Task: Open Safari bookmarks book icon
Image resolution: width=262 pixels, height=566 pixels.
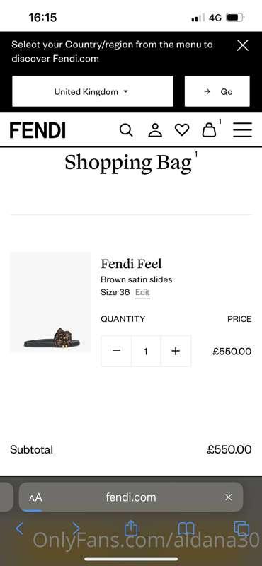Action: tap(186, 529)
